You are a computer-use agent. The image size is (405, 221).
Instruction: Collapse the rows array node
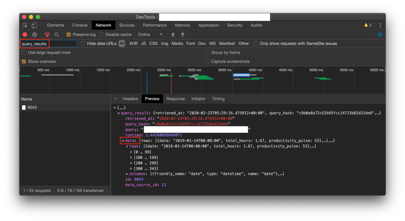[127, 146]
